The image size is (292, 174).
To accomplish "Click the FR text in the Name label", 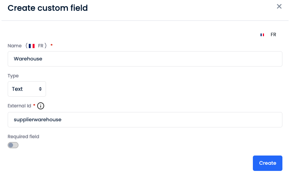I will 41,46.
